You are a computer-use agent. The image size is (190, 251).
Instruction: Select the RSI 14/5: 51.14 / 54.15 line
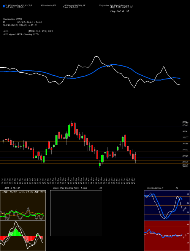pyautogui.click(x=22, y=22)
